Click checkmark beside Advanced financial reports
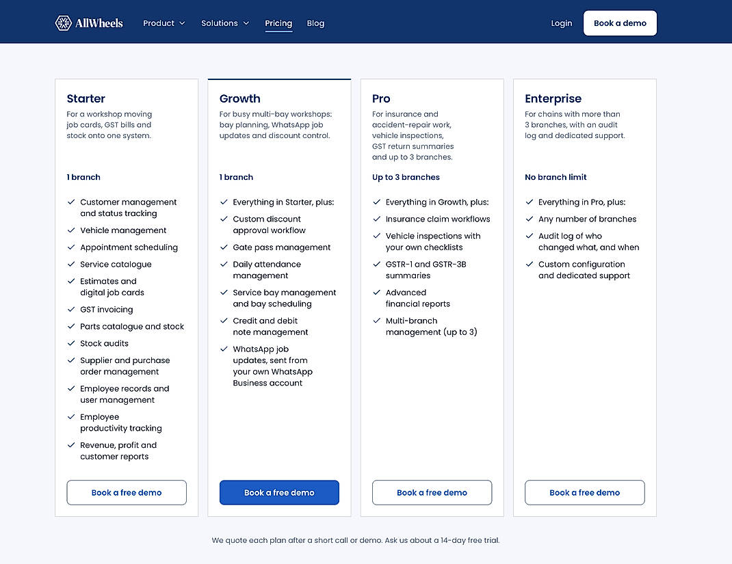 tap(376, 293)
